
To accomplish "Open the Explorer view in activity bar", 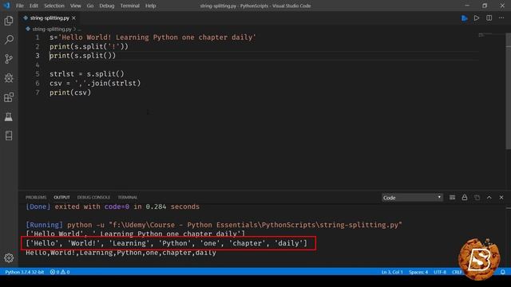I will click(9, 21).
